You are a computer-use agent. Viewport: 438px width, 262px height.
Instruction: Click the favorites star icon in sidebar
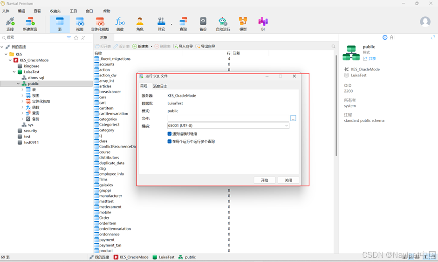click(x=76, y=38)
